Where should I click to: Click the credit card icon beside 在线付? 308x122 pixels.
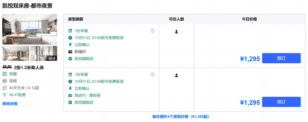(70, 52)
